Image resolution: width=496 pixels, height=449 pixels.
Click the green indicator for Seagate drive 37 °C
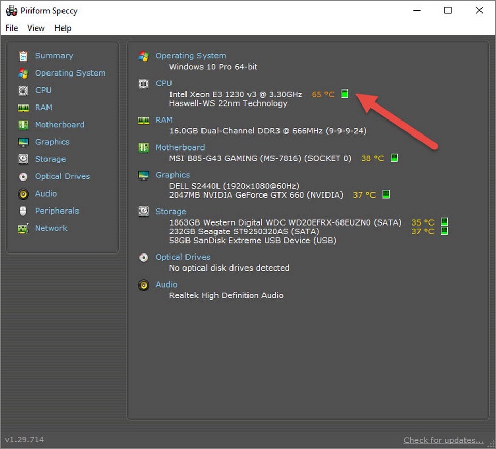444,231
